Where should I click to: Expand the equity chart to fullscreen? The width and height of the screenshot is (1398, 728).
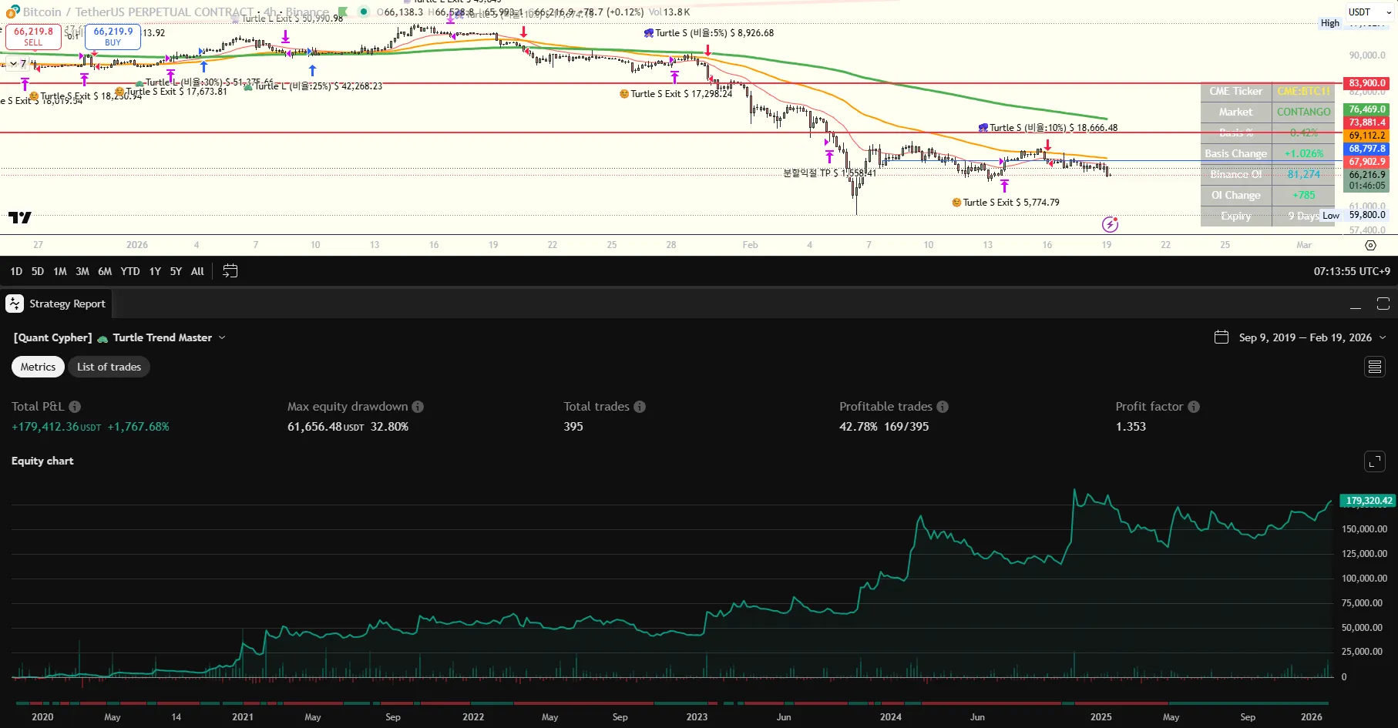(1374, 461)
